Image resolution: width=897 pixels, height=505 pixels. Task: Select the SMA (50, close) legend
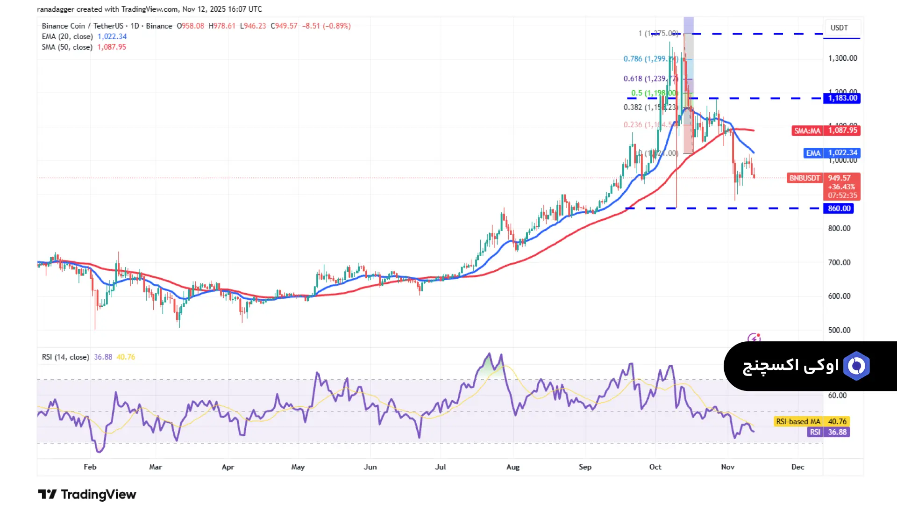click(67, 47)
